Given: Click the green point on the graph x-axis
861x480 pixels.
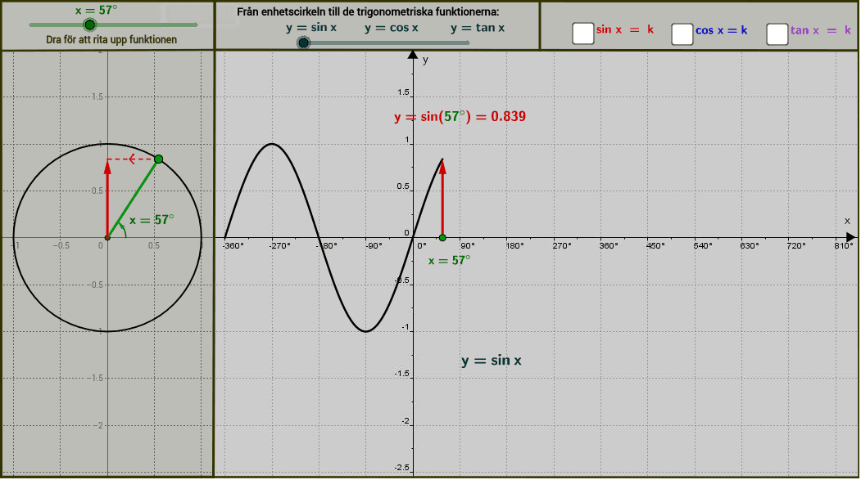Looking at the screenshot, I should coord(442,238).
